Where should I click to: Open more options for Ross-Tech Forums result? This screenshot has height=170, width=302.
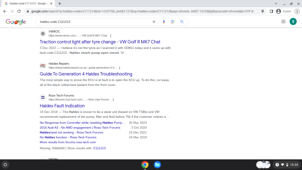[x=113, y=100]
